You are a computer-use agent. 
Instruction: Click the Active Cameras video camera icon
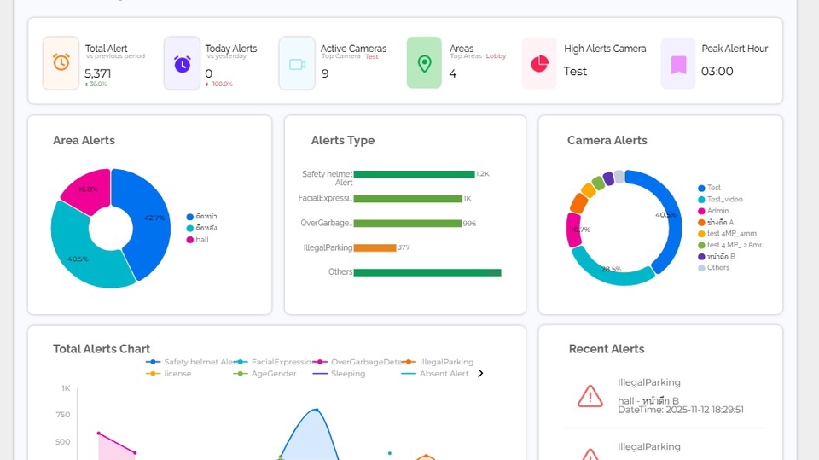click(297, 63)
